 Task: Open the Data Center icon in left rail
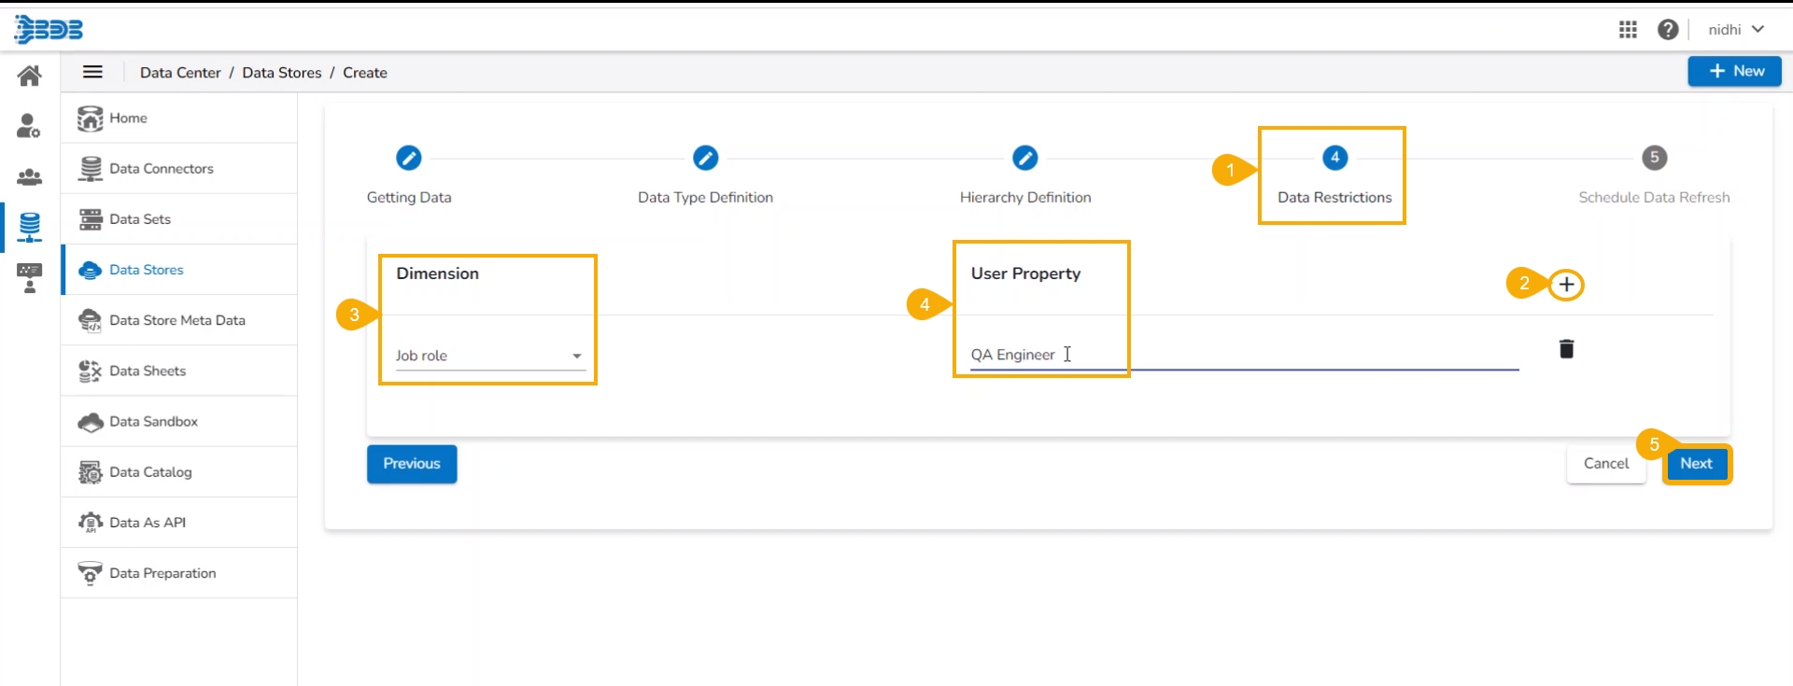[30, 227]
